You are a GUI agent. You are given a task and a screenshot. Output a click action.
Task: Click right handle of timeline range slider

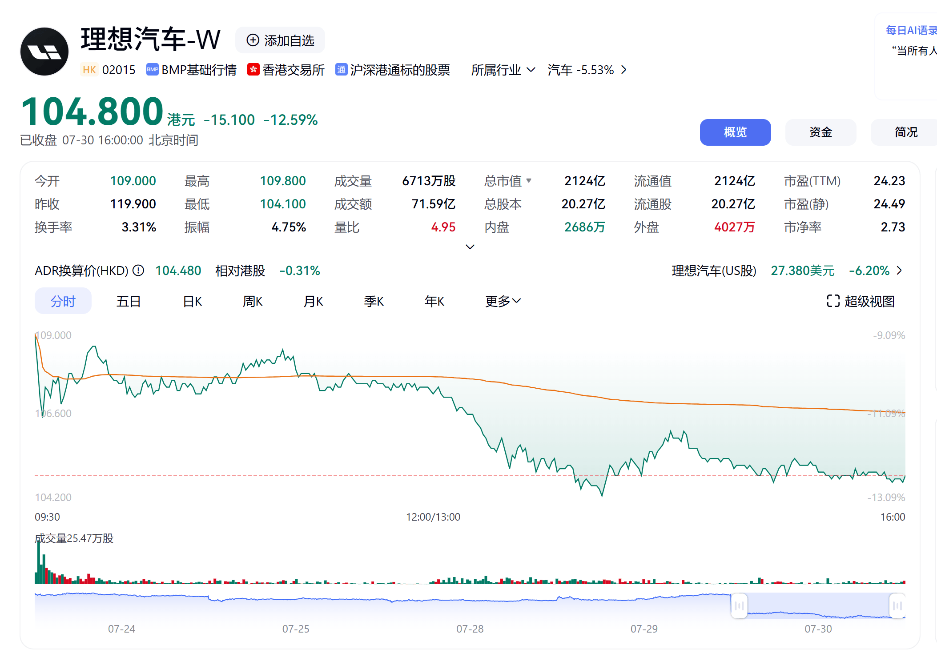(x=897, y=605)
